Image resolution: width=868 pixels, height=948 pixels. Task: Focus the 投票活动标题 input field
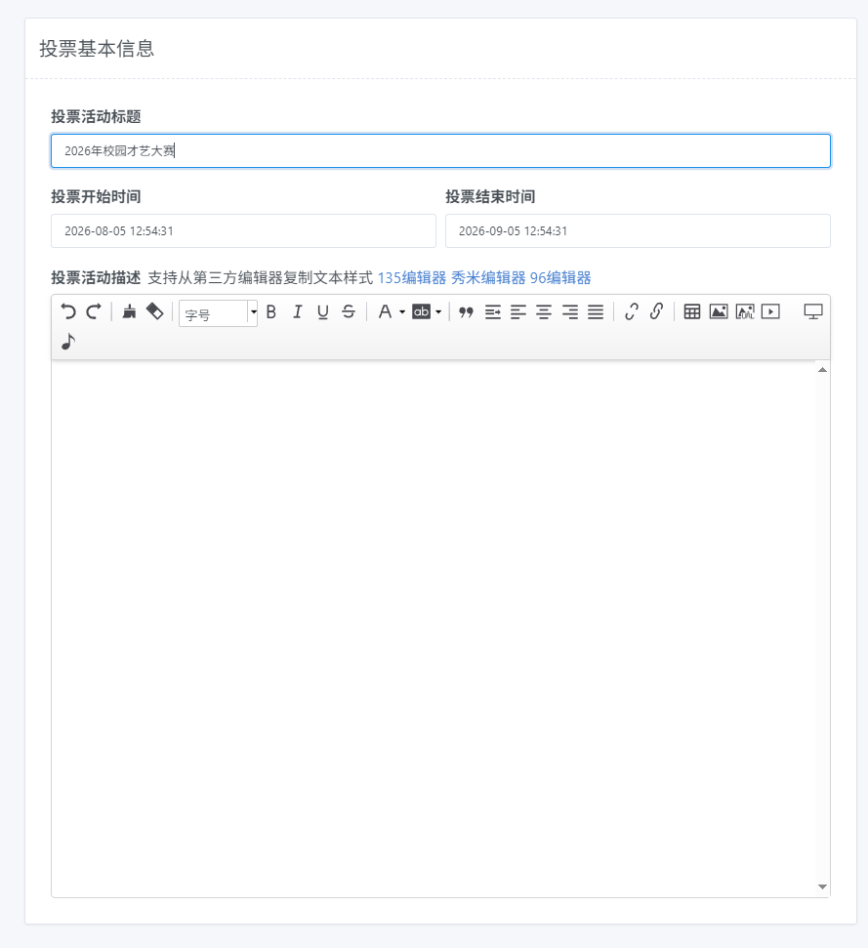tap(440, 151)
